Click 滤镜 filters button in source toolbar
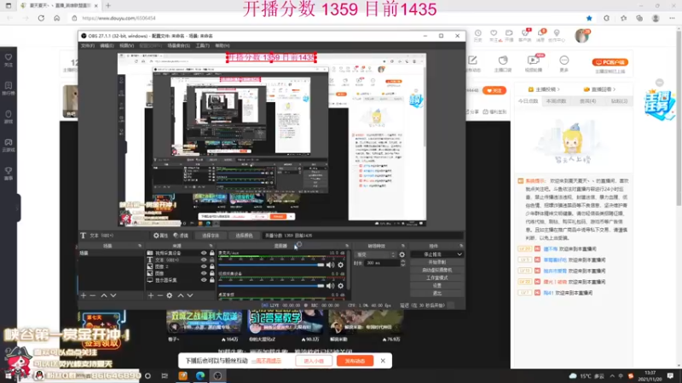This screenshot has height=383, width=682. [181, 236]
